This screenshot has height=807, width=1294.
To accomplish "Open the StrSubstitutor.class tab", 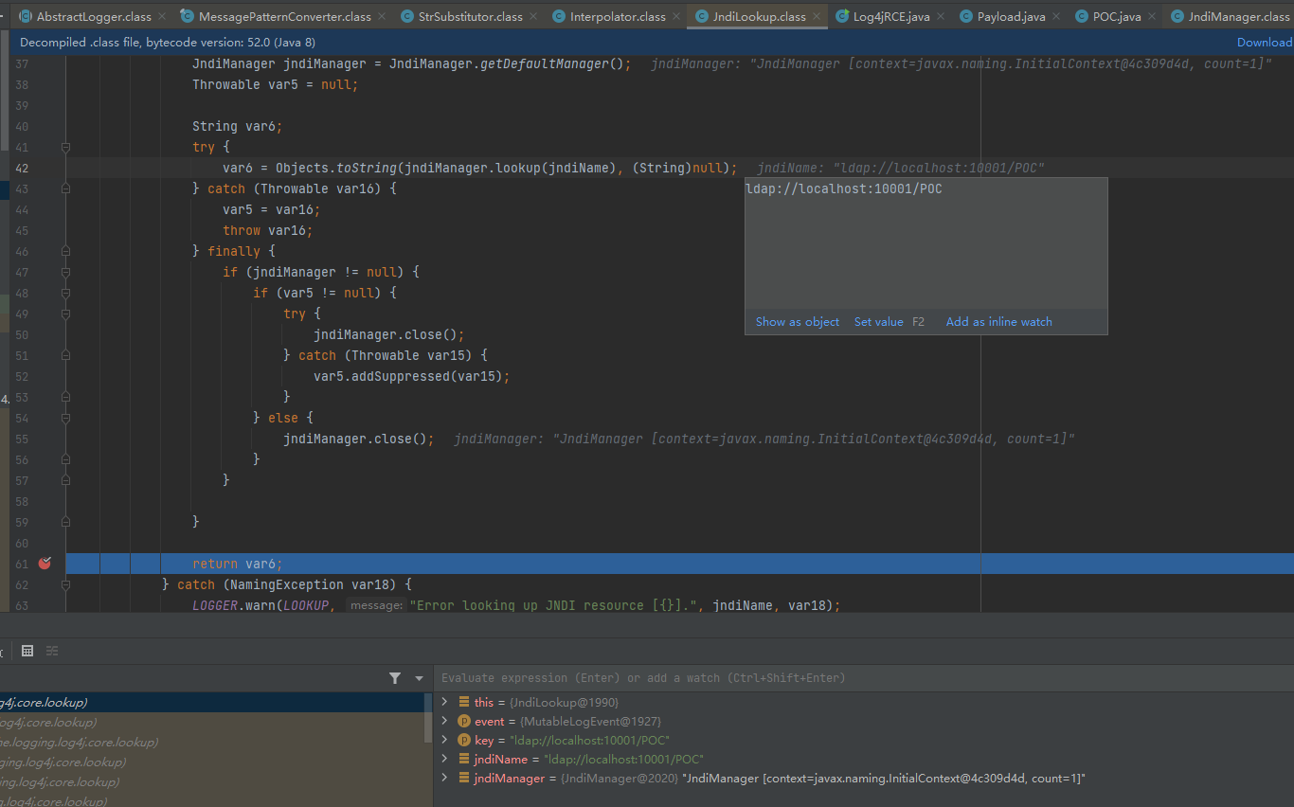I will (x=470, y=17).
